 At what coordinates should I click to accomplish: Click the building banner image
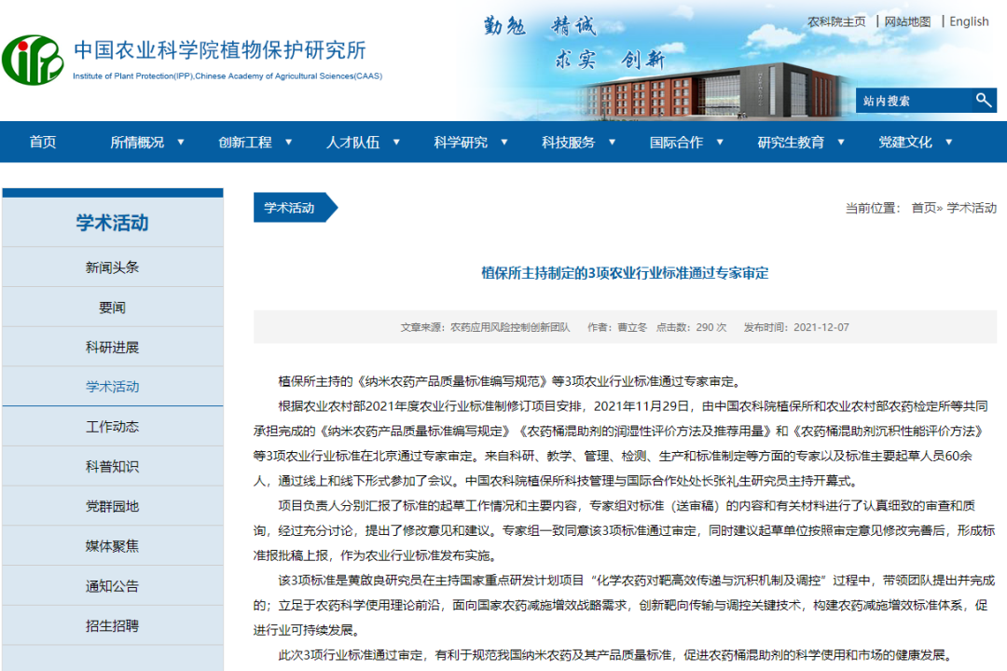click(713, 89)
